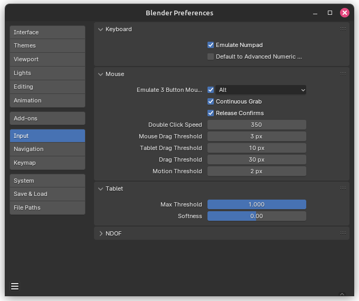Click the Blender Preferences title text
359x301 pixels.
point(179,13)
